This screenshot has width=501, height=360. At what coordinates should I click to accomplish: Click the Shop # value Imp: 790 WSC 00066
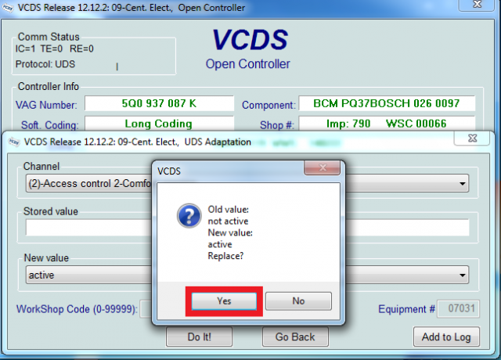387,124
